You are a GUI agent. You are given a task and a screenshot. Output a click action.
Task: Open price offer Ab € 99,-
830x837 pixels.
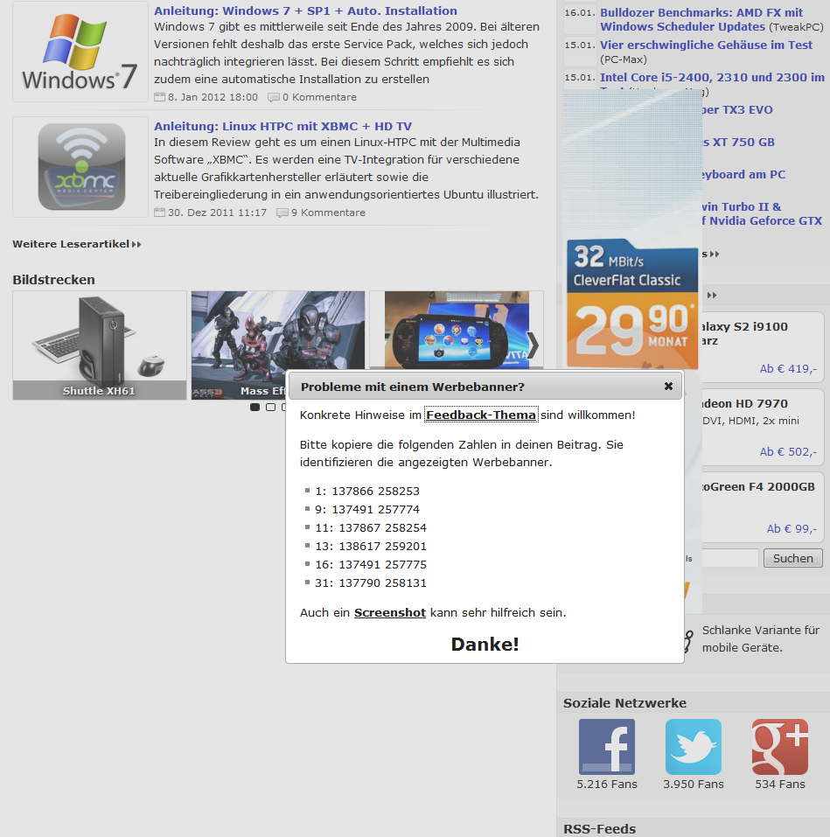pos(792,528)
